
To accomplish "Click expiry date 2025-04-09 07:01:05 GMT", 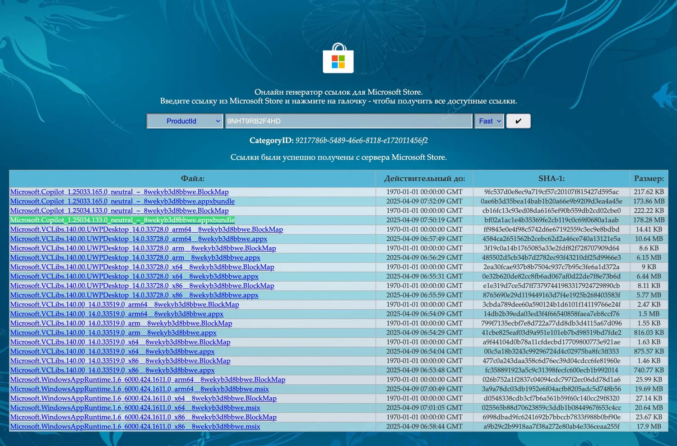I will [425, 408].
